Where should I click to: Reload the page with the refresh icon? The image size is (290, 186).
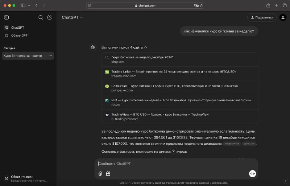click(x=201, y=5)
